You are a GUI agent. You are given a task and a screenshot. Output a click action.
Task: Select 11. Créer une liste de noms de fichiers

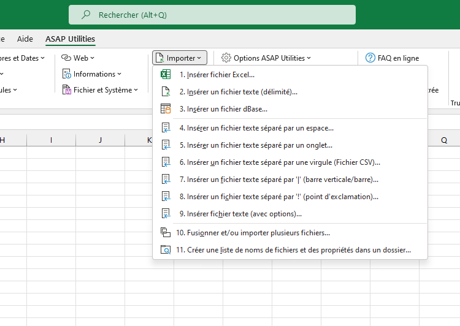pyautogui.click(x=290, y=250)
